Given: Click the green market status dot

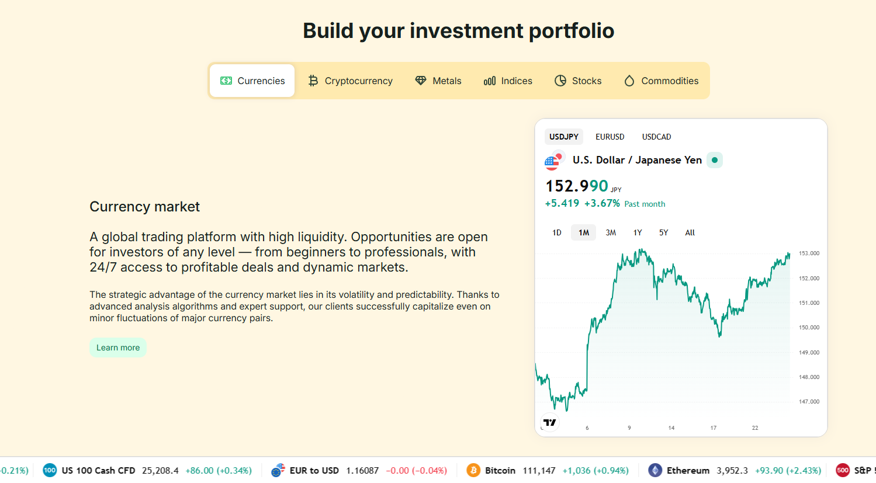Looking at the screenshot, I should [x=715, y=160].
